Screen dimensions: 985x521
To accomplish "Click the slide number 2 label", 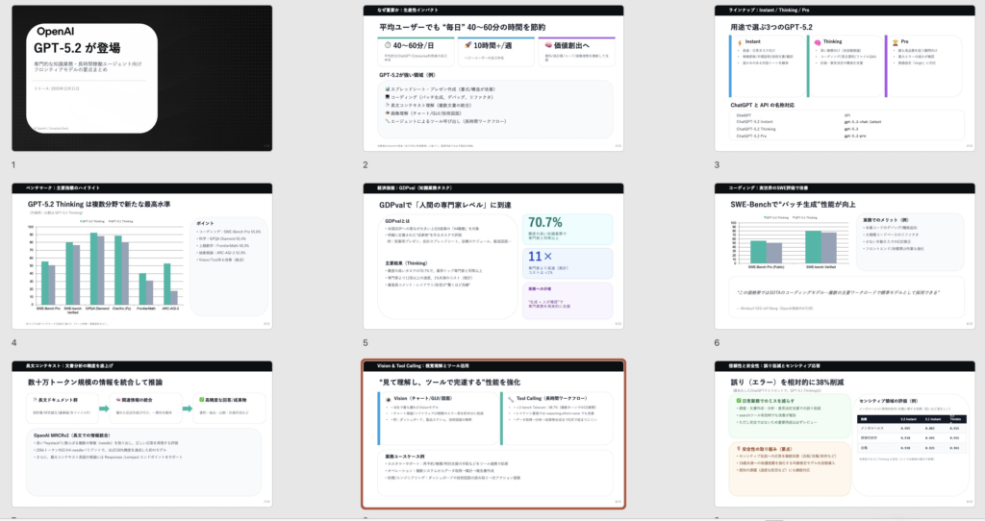I will (x=366, y=164).
